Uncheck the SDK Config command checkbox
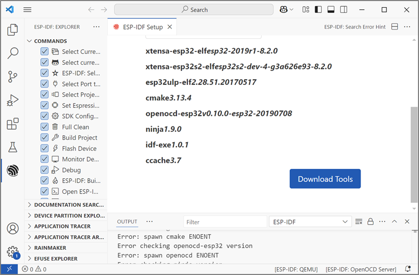Image resolution: width=419 pixels, height=275 pixels. [x=44, y=116]
